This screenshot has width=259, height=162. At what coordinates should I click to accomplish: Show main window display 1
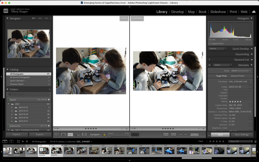pos(5,141)
